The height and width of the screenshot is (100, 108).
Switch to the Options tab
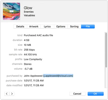pos(61,26)
